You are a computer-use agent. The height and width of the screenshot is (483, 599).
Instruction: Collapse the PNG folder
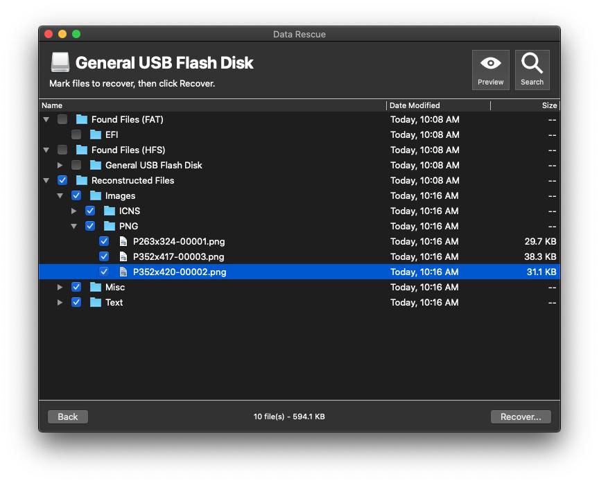pyautogui.click(x=74, y=227)
